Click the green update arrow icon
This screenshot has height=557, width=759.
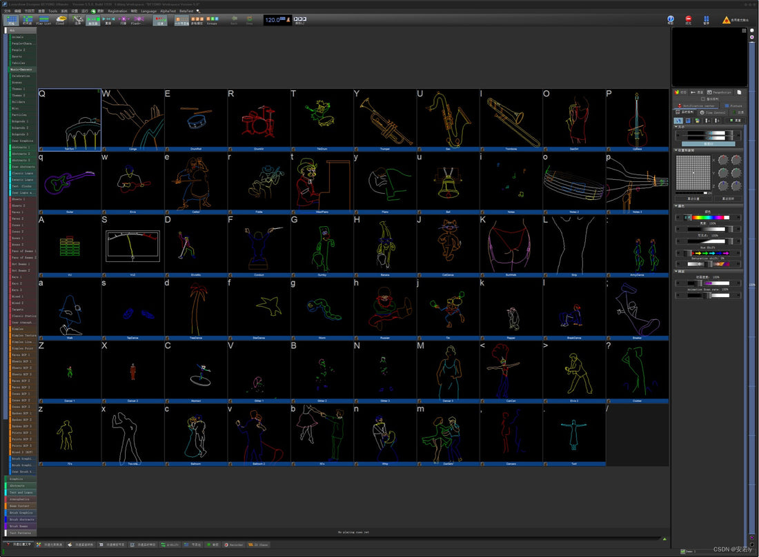tap(93, 10)
